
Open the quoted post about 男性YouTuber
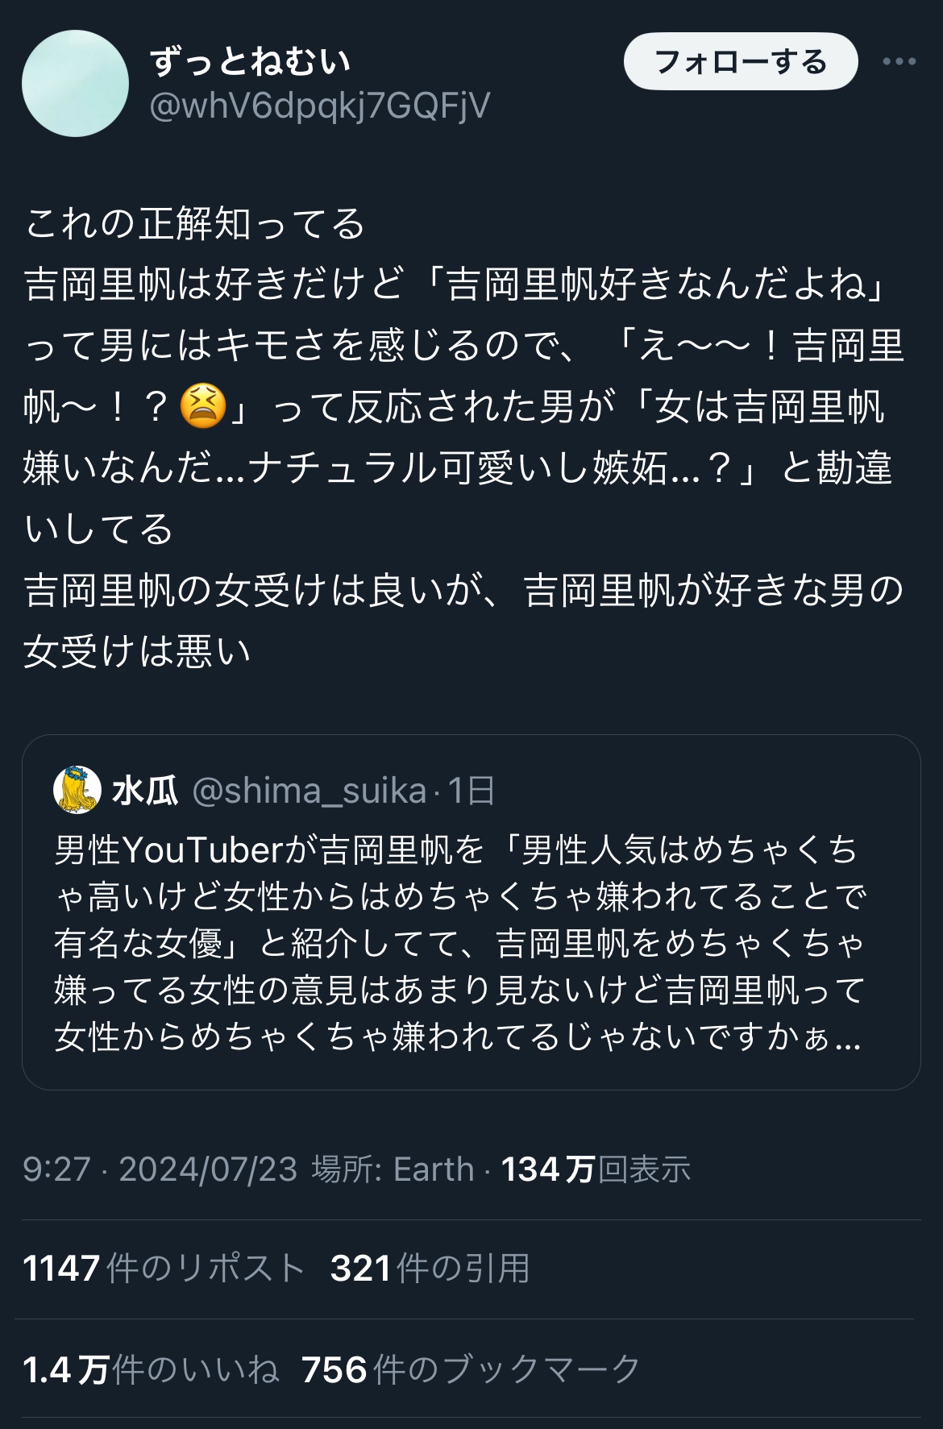coord(459,943)
